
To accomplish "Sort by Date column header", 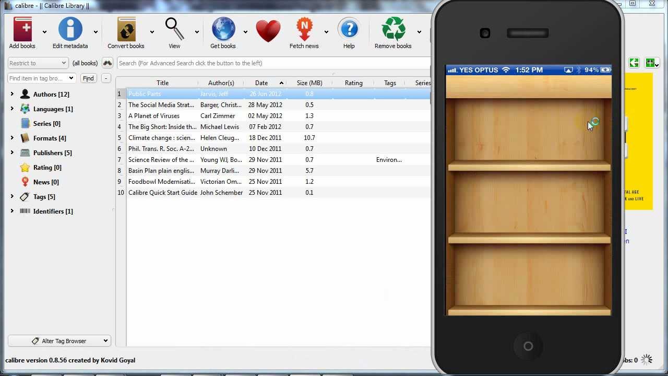I will [x=265, y=83].
